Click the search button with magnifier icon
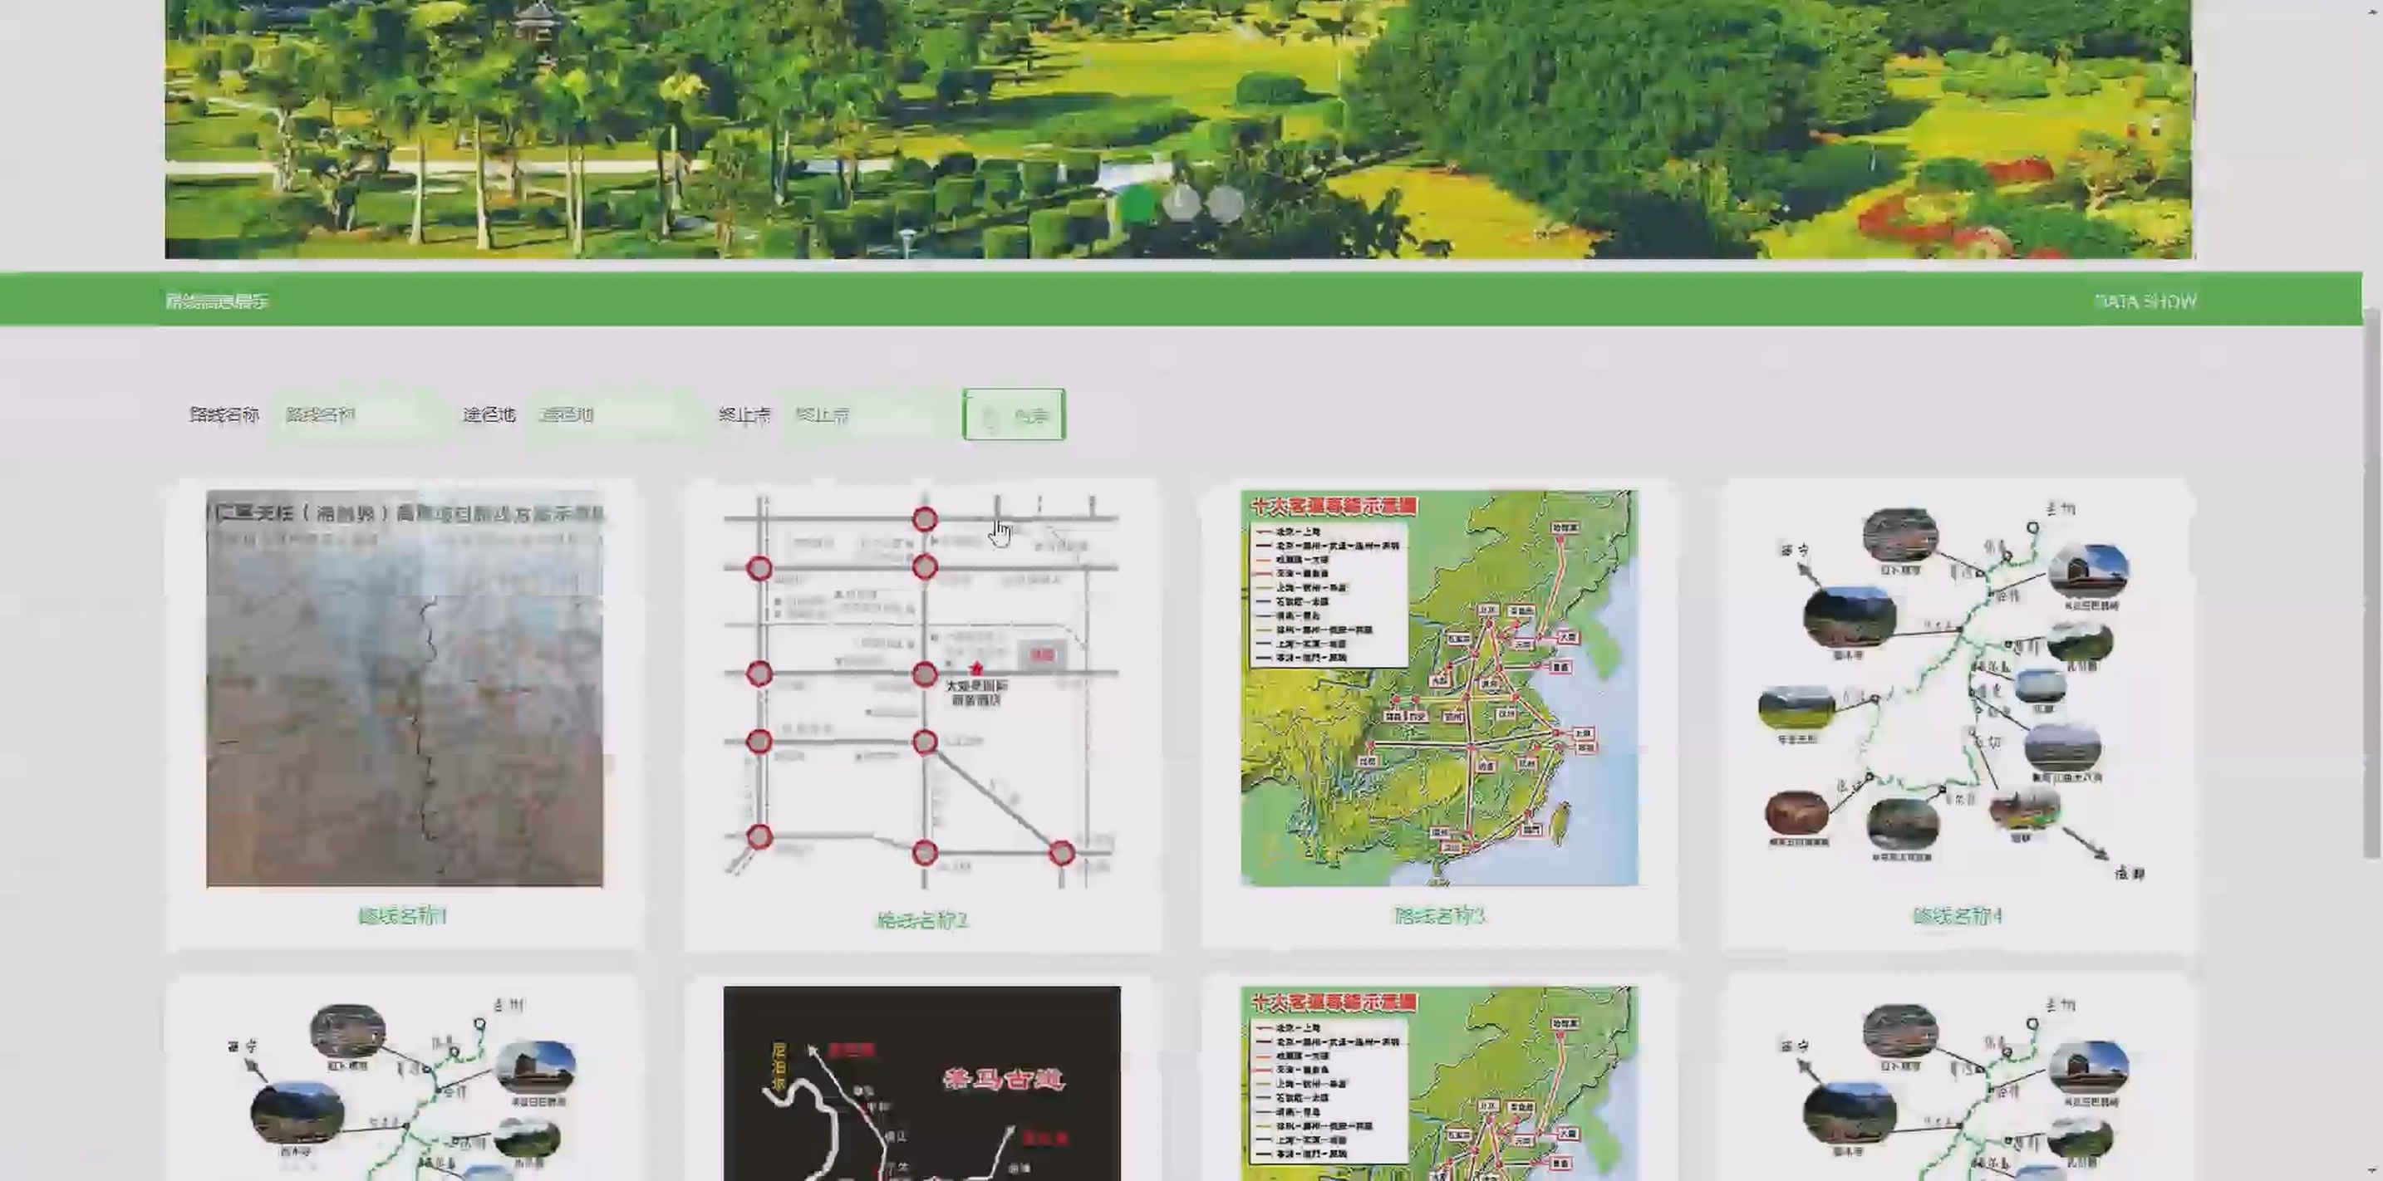 (1014, 415)
